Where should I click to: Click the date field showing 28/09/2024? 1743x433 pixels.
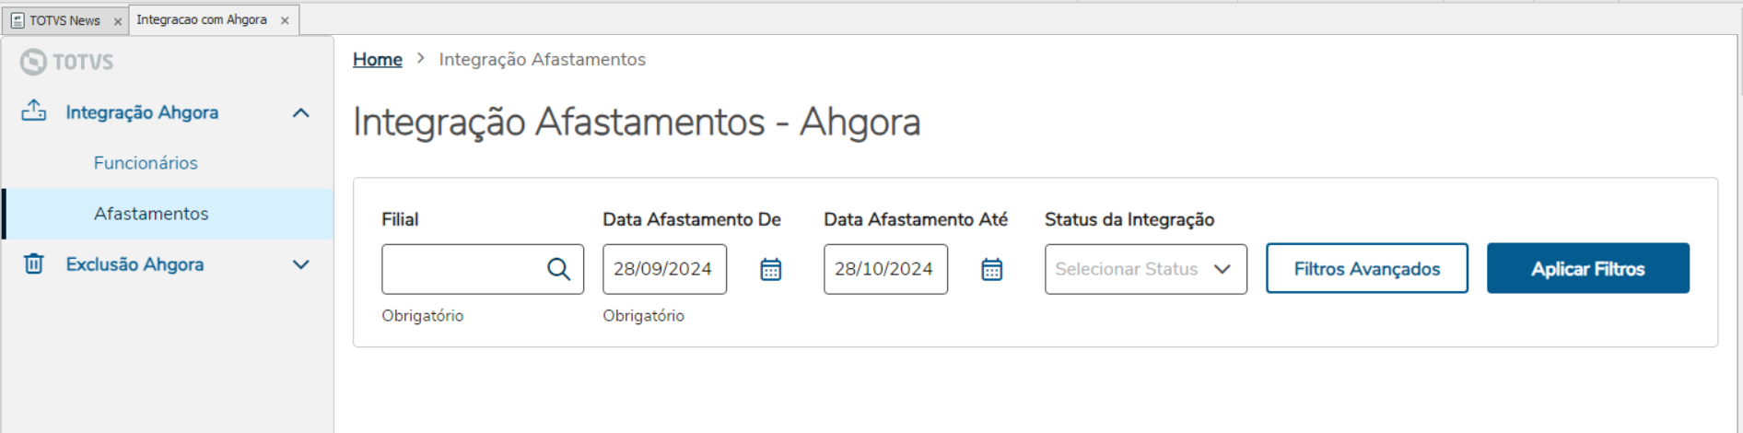coord(664,269)
